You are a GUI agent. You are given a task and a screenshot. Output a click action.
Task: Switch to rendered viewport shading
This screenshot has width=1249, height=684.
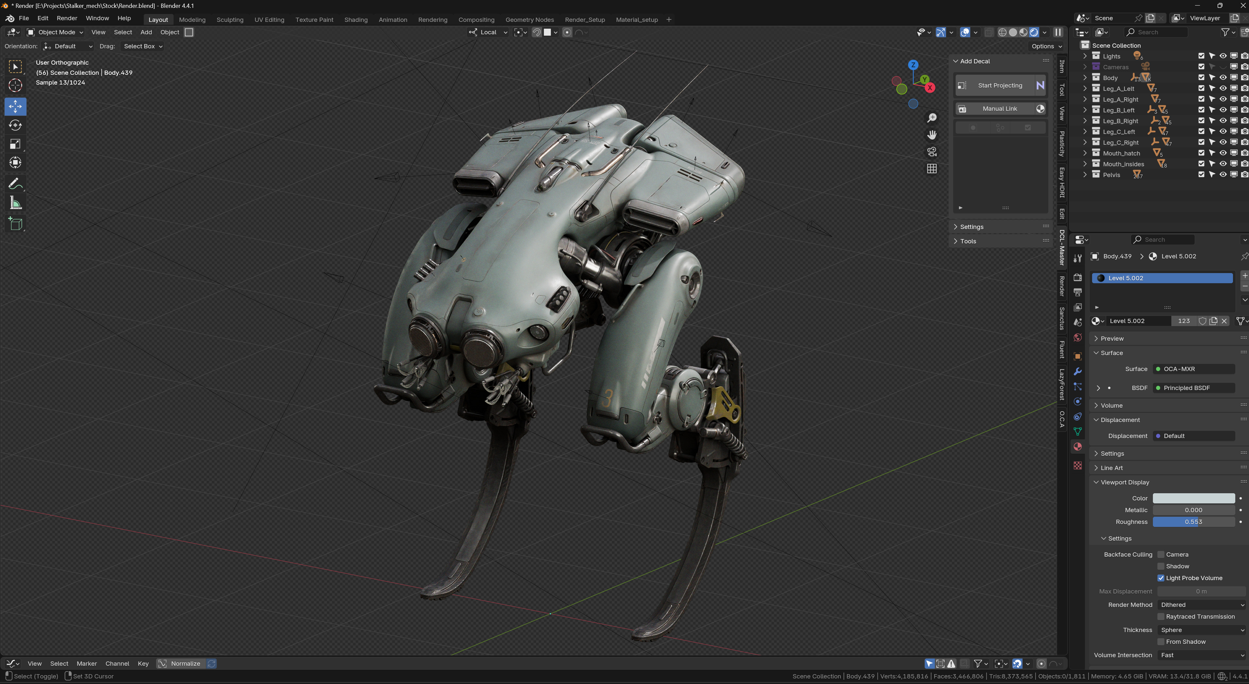pos(1034,32)
